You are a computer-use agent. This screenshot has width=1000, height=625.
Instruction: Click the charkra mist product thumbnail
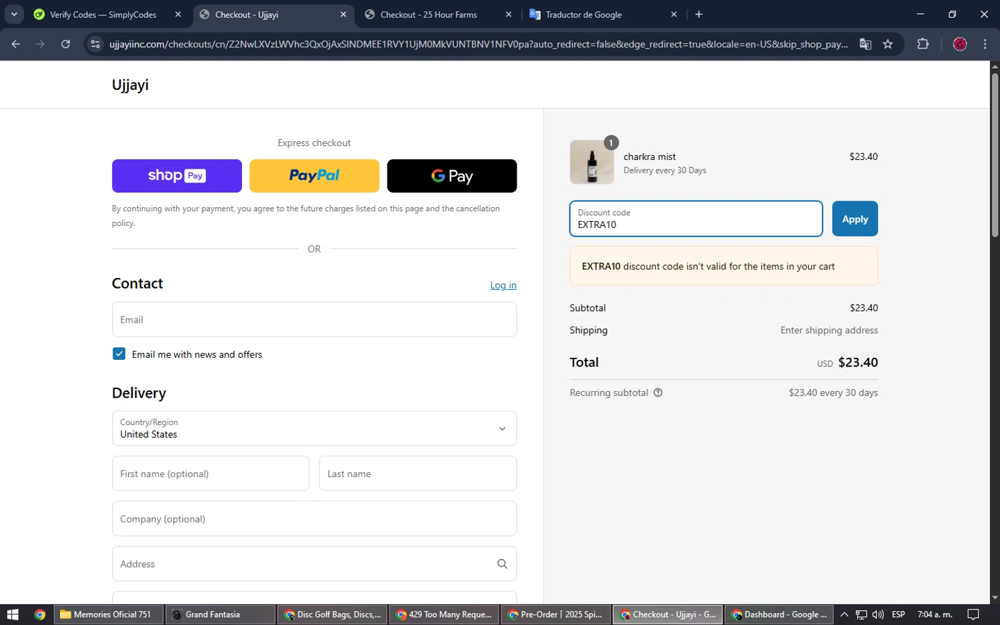pyautogui.click(x=592, y=162)
